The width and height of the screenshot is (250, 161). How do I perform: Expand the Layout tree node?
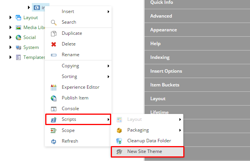(x=10, y=17)
